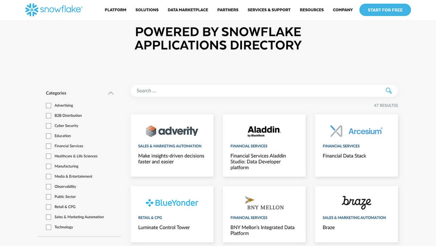
Task: Open the Partners menu
Action: [228, 10]
